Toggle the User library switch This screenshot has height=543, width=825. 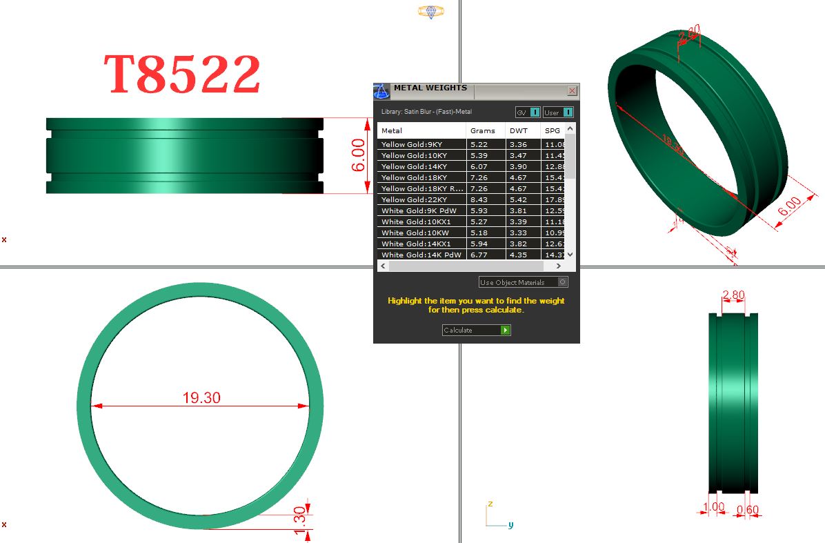click(568, 112)
